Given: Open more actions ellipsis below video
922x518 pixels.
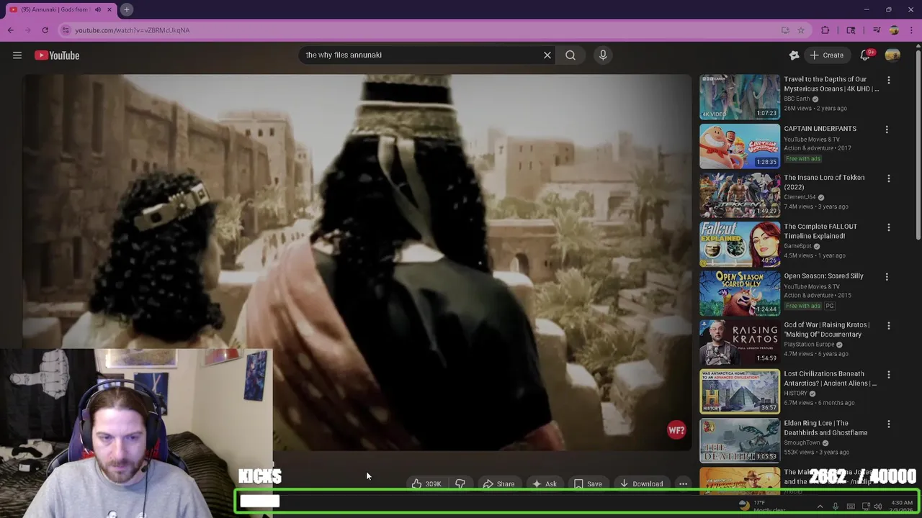Looking at the screenshot, I should tap(683, 484).
